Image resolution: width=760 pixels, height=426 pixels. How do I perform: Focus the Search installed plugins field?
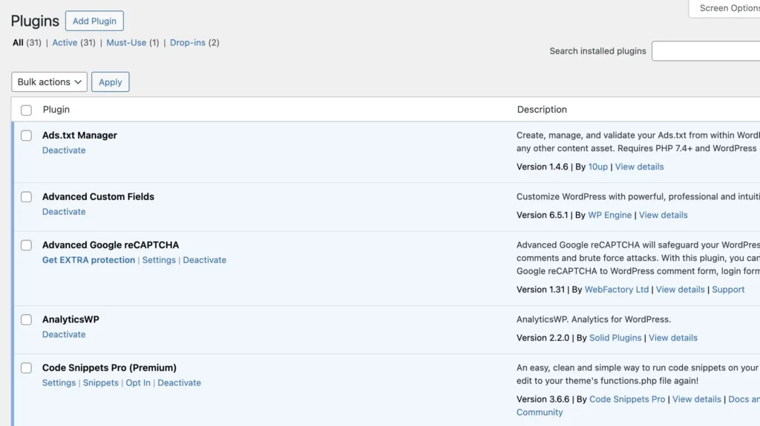(706, 51)
